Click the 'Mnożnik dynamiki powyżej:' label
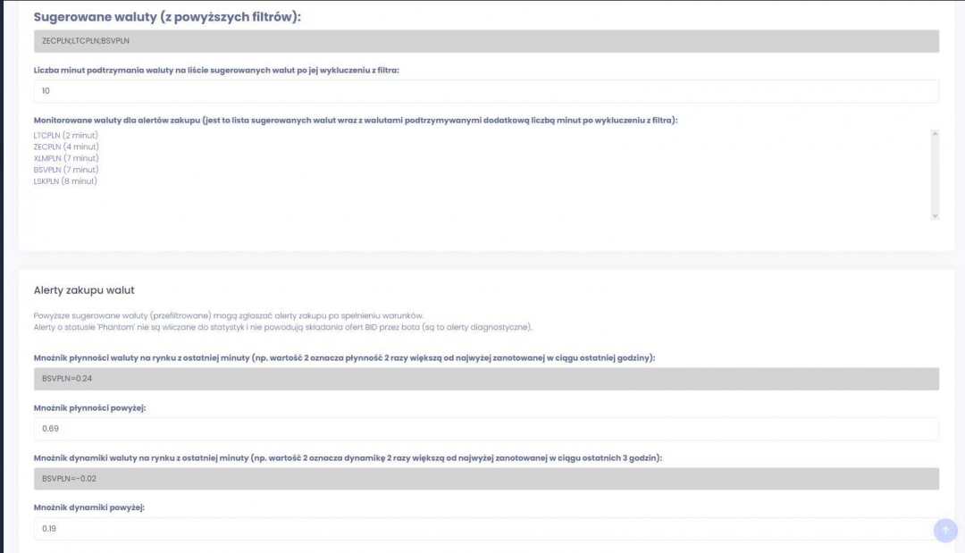The width and height of the screenshot is (965, 553). [x=88, y=507]
